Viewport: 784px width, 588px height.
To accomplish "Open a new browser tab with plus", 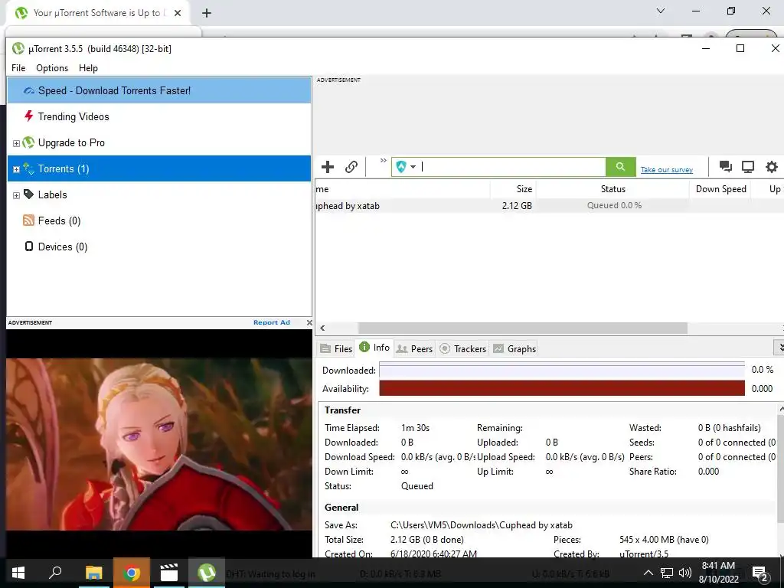I will point(207,13).
